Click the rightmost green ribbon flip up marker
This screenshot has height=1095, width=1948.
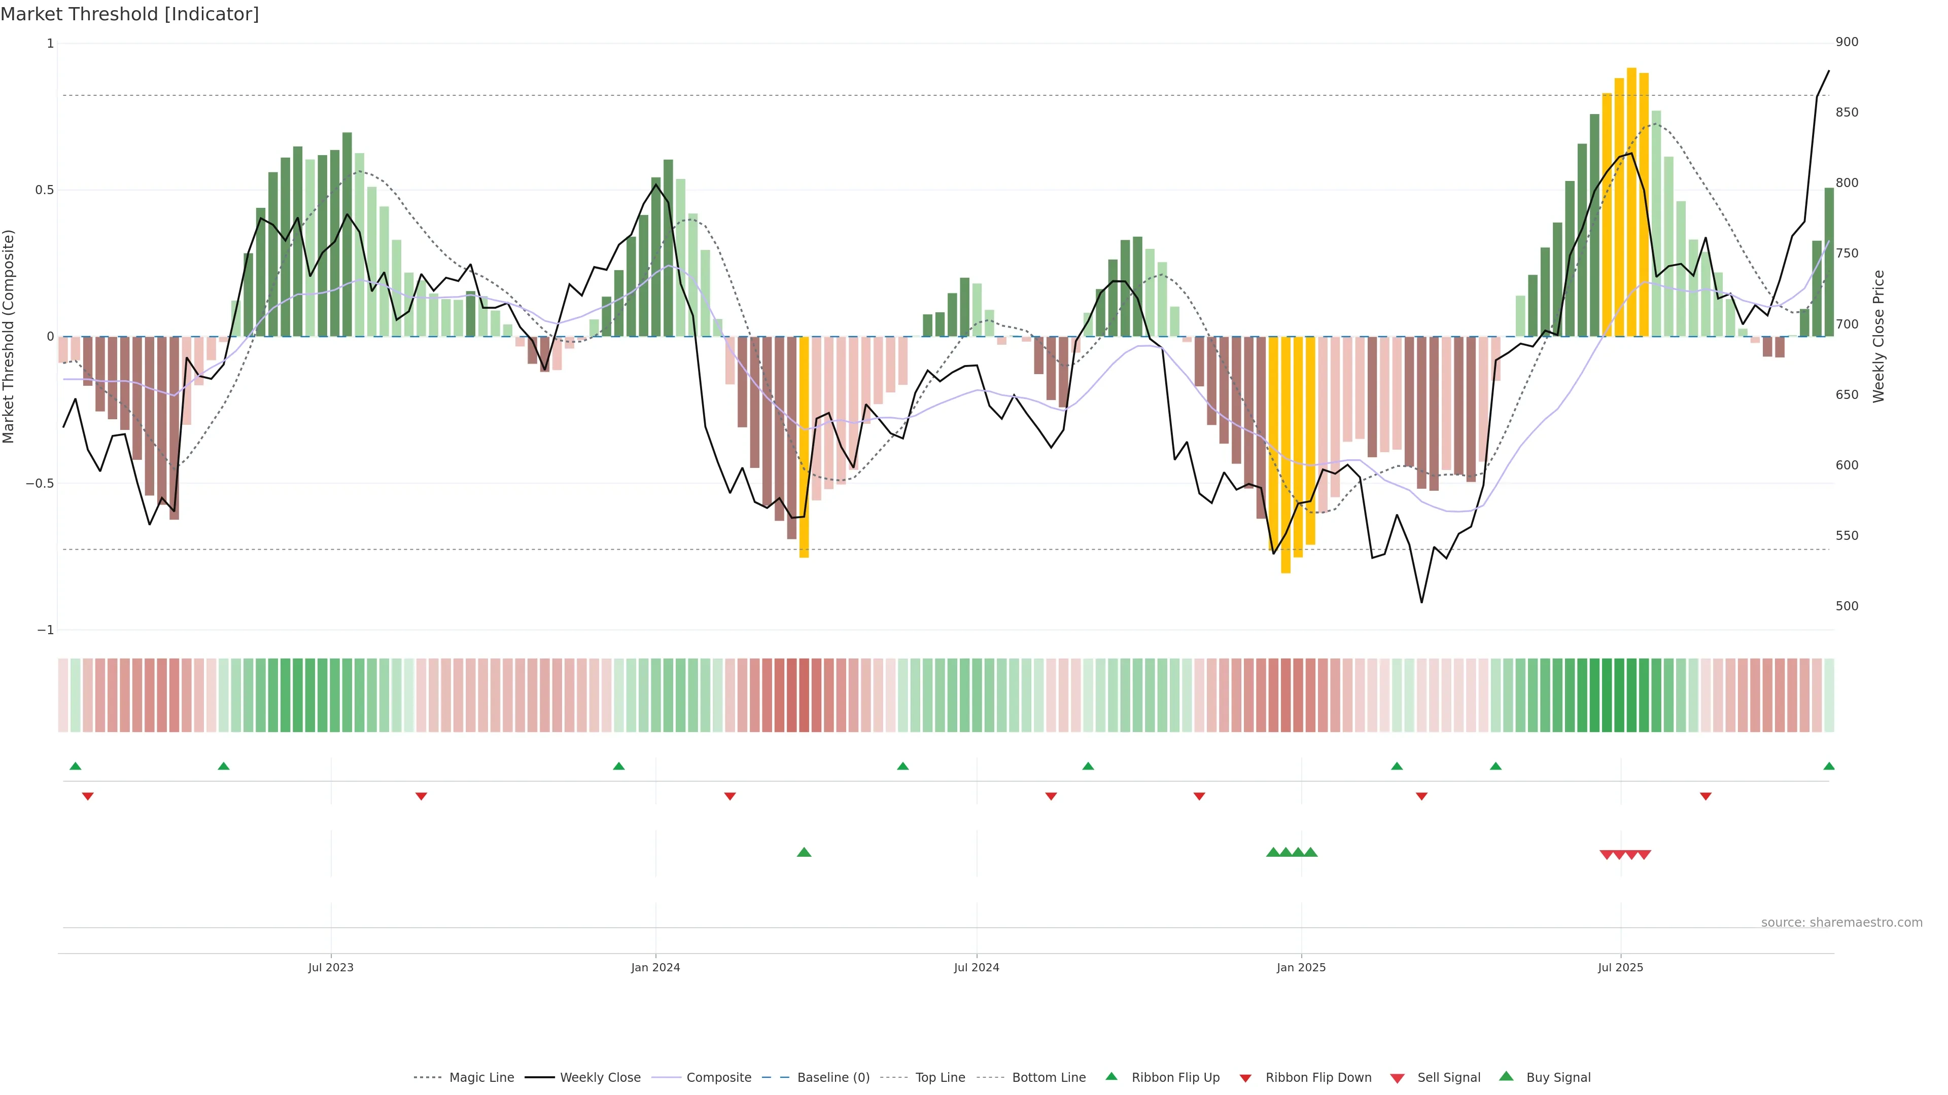[1828, 766]
